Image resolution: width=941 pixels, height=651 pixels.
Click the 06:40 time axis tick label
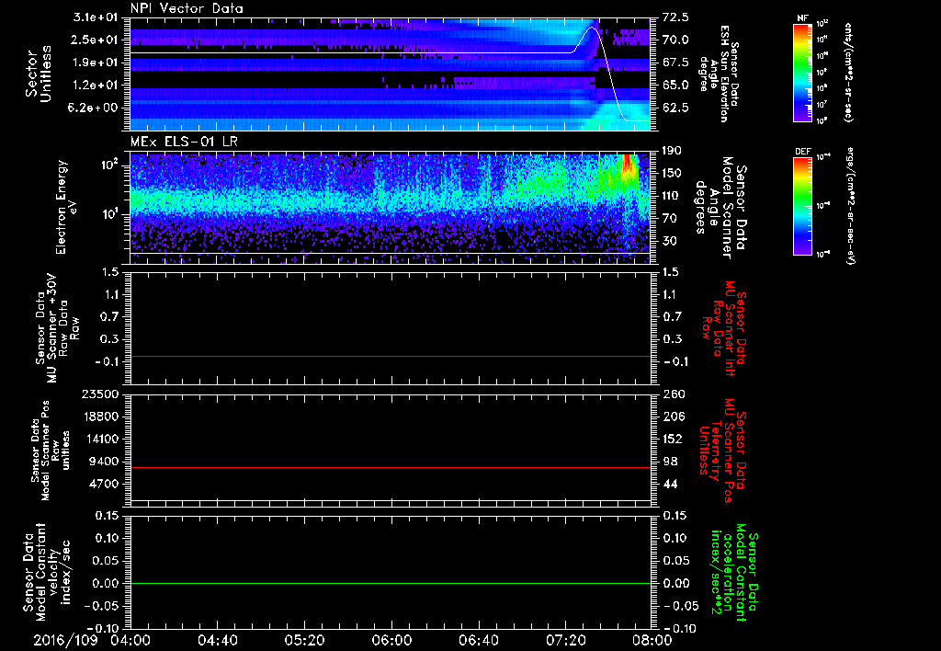click(478, 638)
